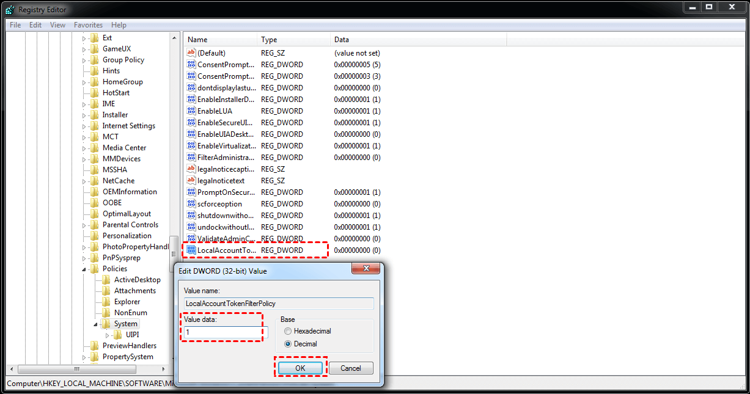This screenshot has height=394, width=750.
Task: Select the Parental Controls key
Action: (x=130, y=225)
